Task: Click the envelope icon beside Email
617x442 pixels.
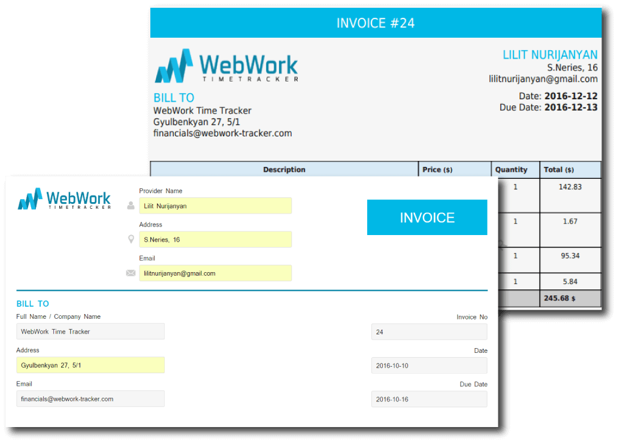Action: [131, 273]
